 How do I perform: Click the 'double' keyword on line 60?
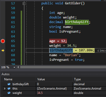pos(55,17)
